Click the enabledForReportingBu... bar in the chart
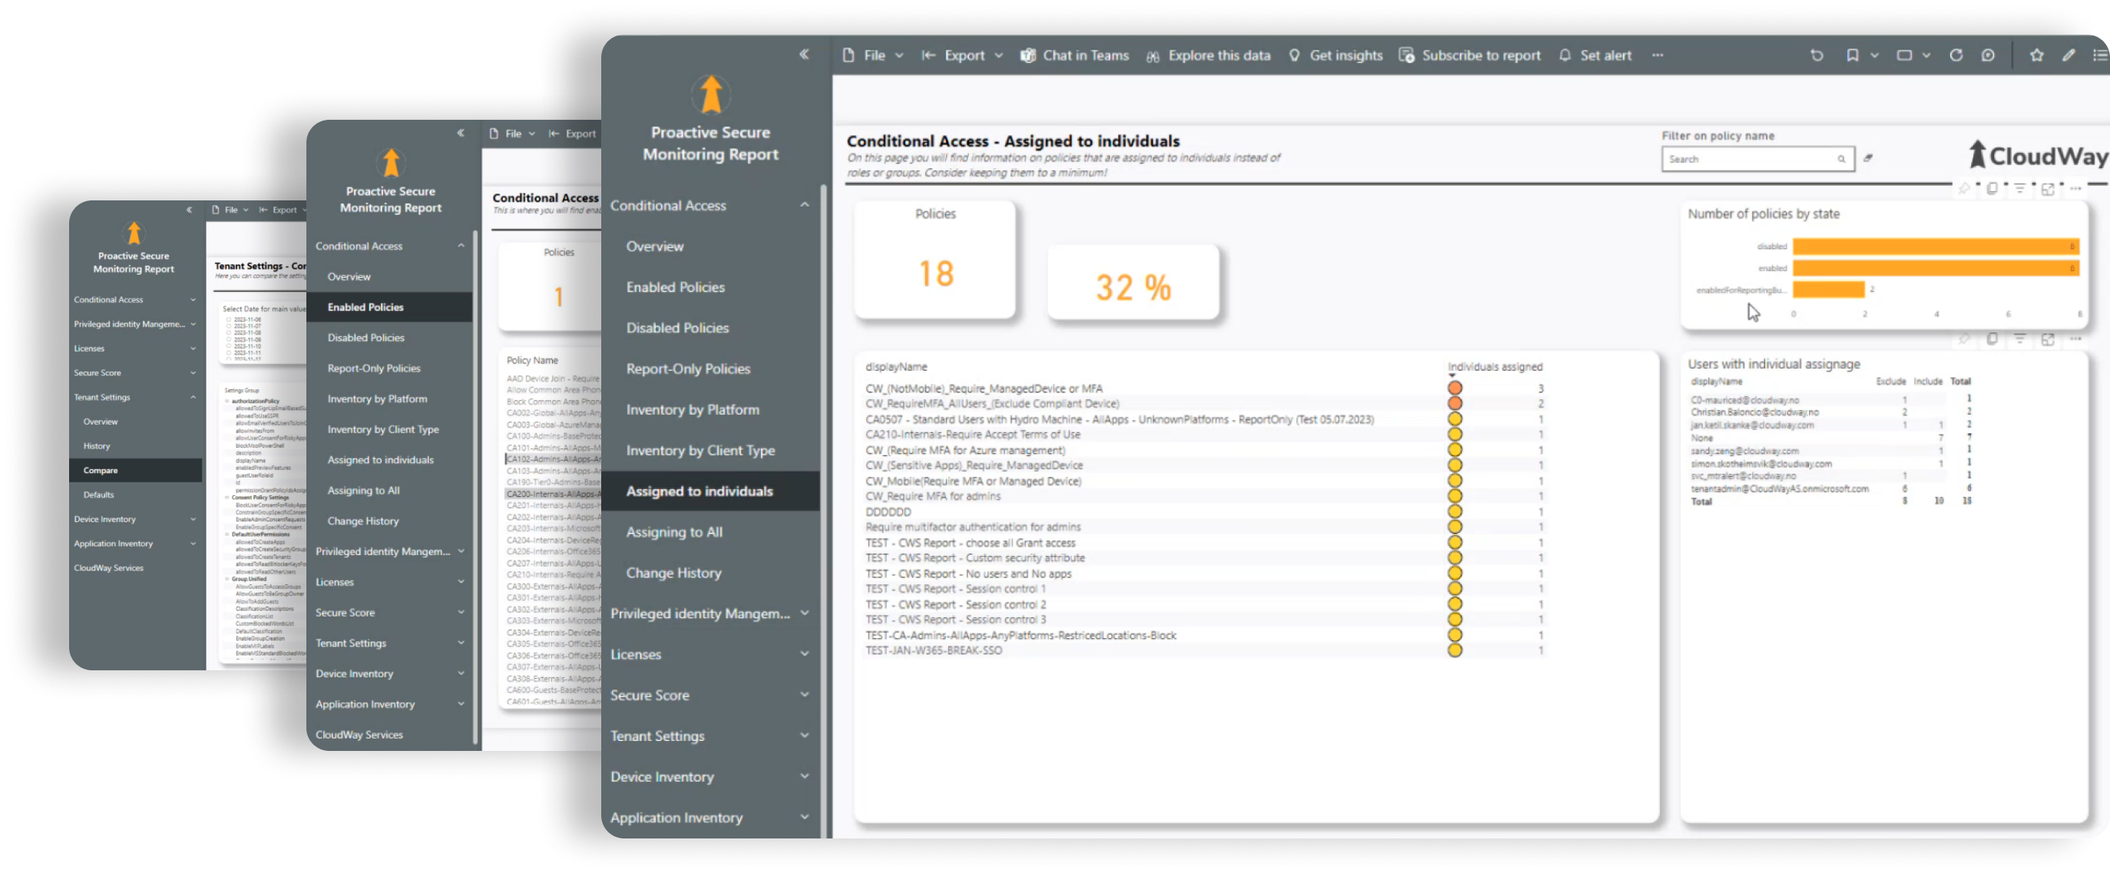The image size is (2110, 873). [1828, 289]
